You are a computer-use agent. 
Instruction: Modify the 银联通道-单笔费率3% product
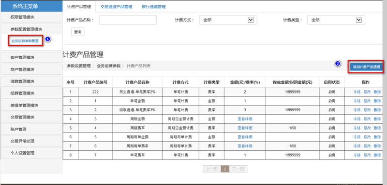[x=367, y=110]
